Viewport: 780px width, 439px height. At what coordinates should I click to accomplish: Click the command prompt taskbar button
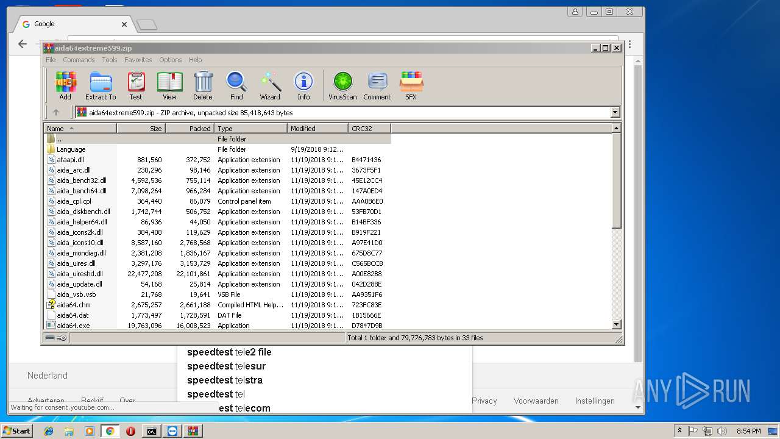coord(151,431)
